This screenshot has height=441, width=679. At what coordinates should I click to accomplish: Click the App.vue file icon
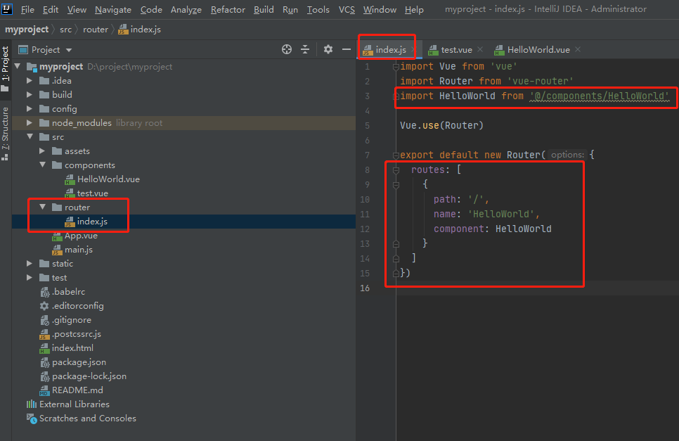point(57,236)
